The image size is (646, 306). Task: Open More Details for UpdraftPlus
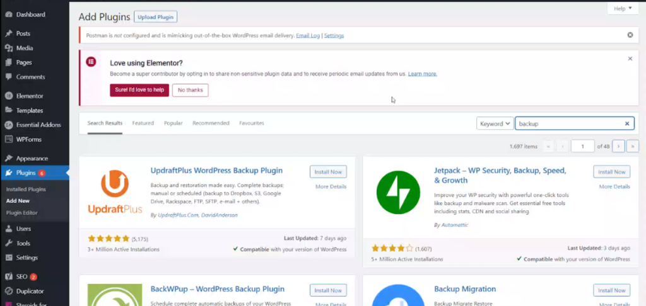(331, 186)
